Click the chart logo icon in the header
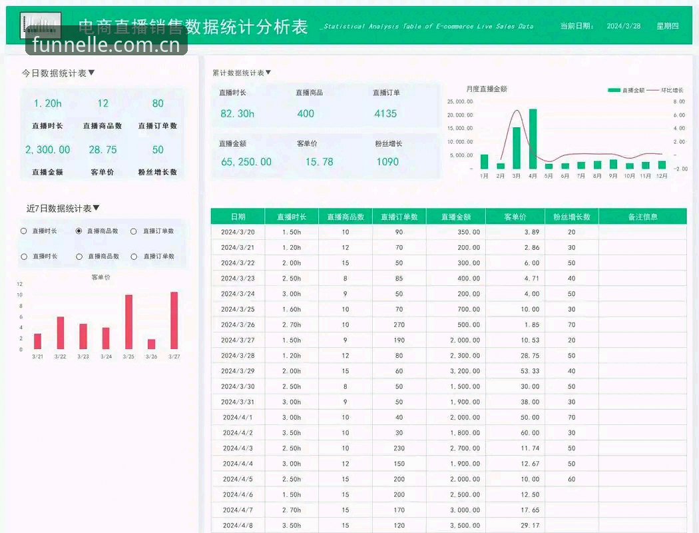The height and width of the screenshot is (533, 699). (41, 25)
